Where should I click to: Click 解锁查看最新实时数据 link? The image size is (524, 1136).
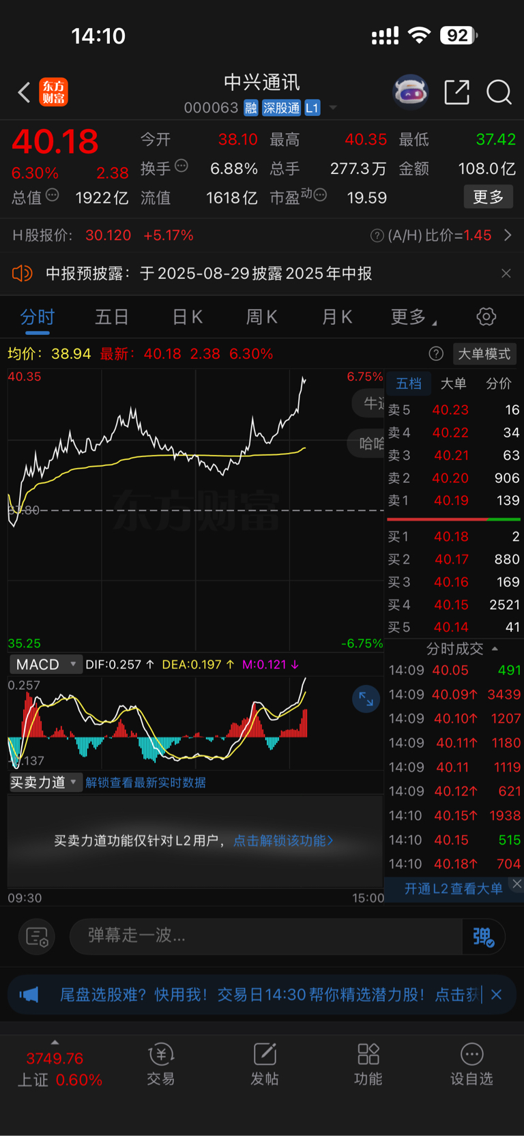coord(145,783)
